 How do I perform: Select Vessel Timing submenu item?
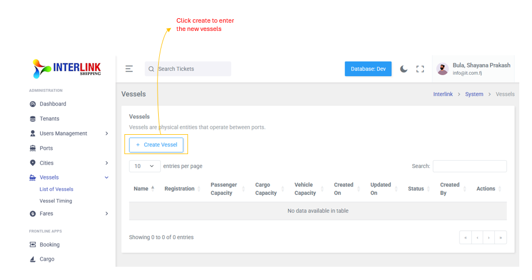(56, 201)
